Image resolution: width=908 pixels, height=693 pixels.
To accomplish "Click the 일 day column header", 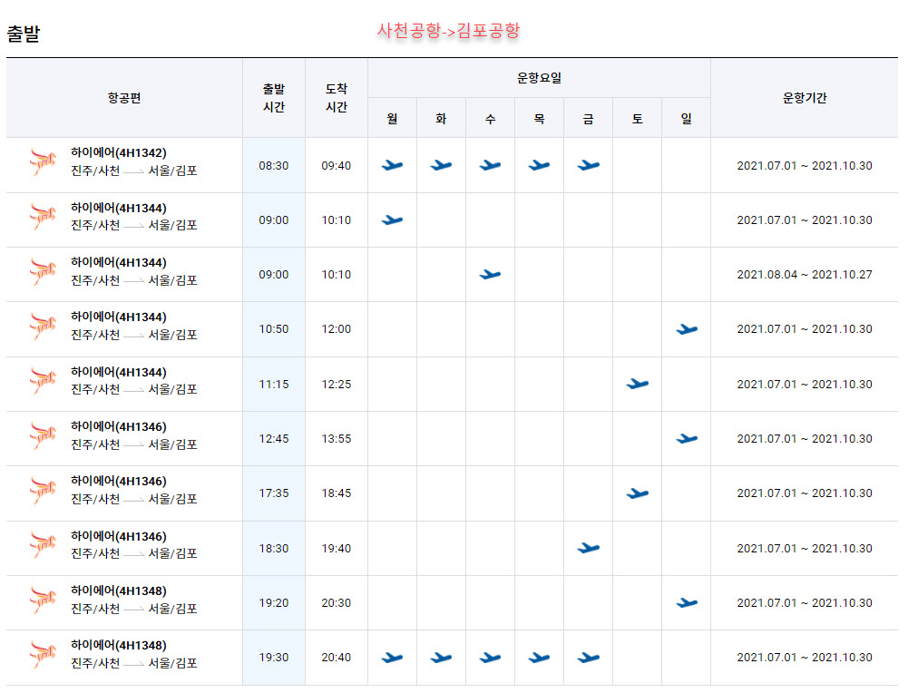I will [x=687, y=119].
